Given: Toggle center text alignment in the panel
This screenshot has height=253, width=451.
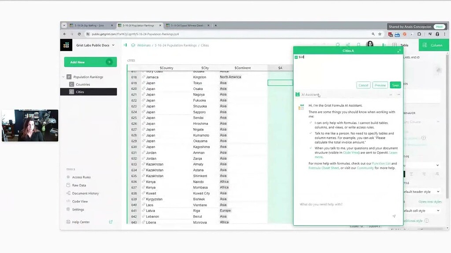Looking at the screenshot, I should coord(424,173).
